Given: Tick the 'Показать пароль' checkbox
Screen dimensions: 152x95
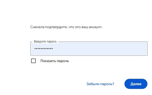Looking at the screenshot, I should pos(33,61).
